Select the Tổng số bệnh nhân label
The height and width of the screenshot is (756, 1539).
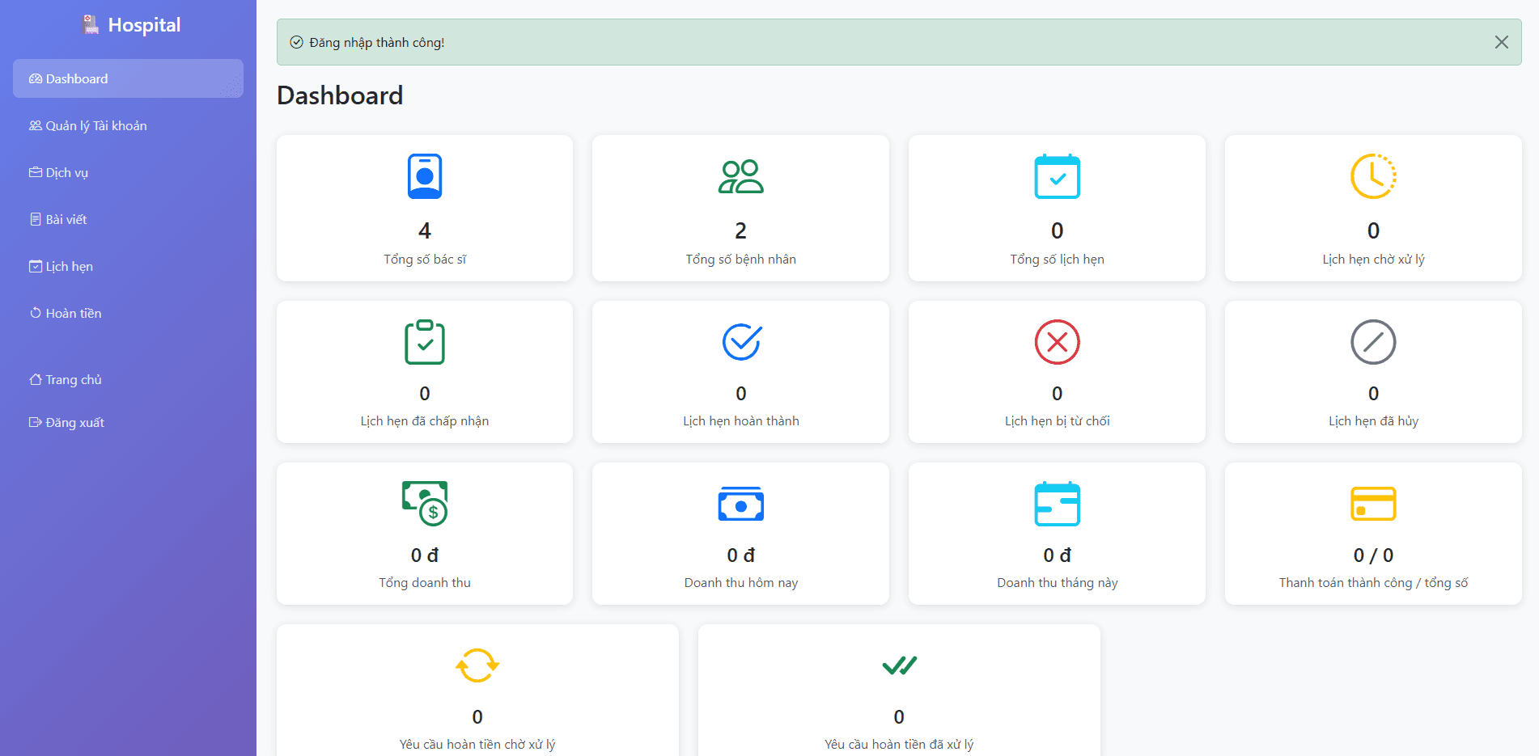tap(740, 259)
